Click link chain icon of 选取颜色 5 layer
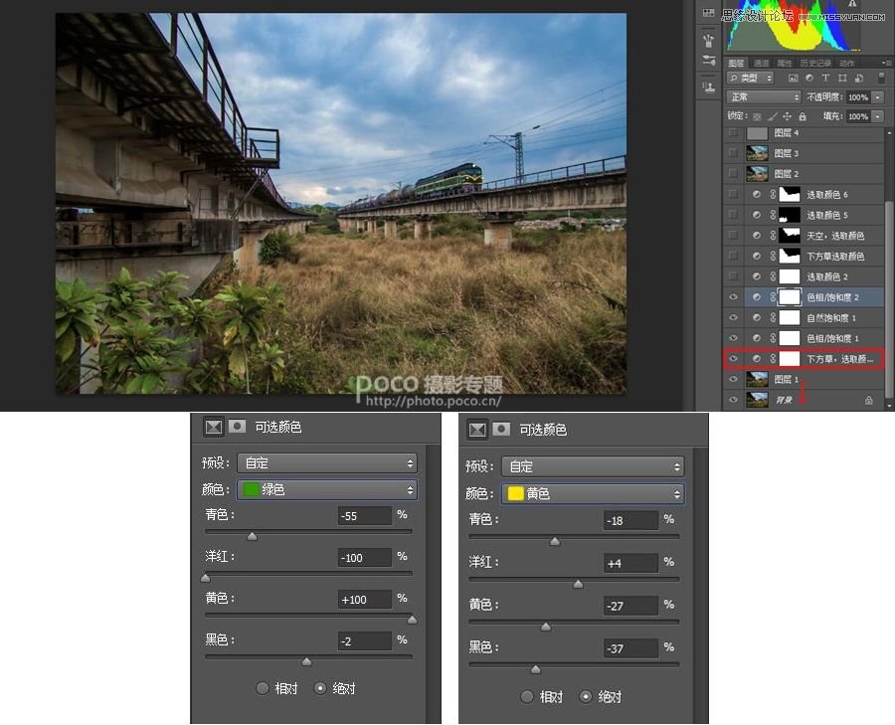Image resolution: width=895 pixels, height=725 pixels. [773, 215]
